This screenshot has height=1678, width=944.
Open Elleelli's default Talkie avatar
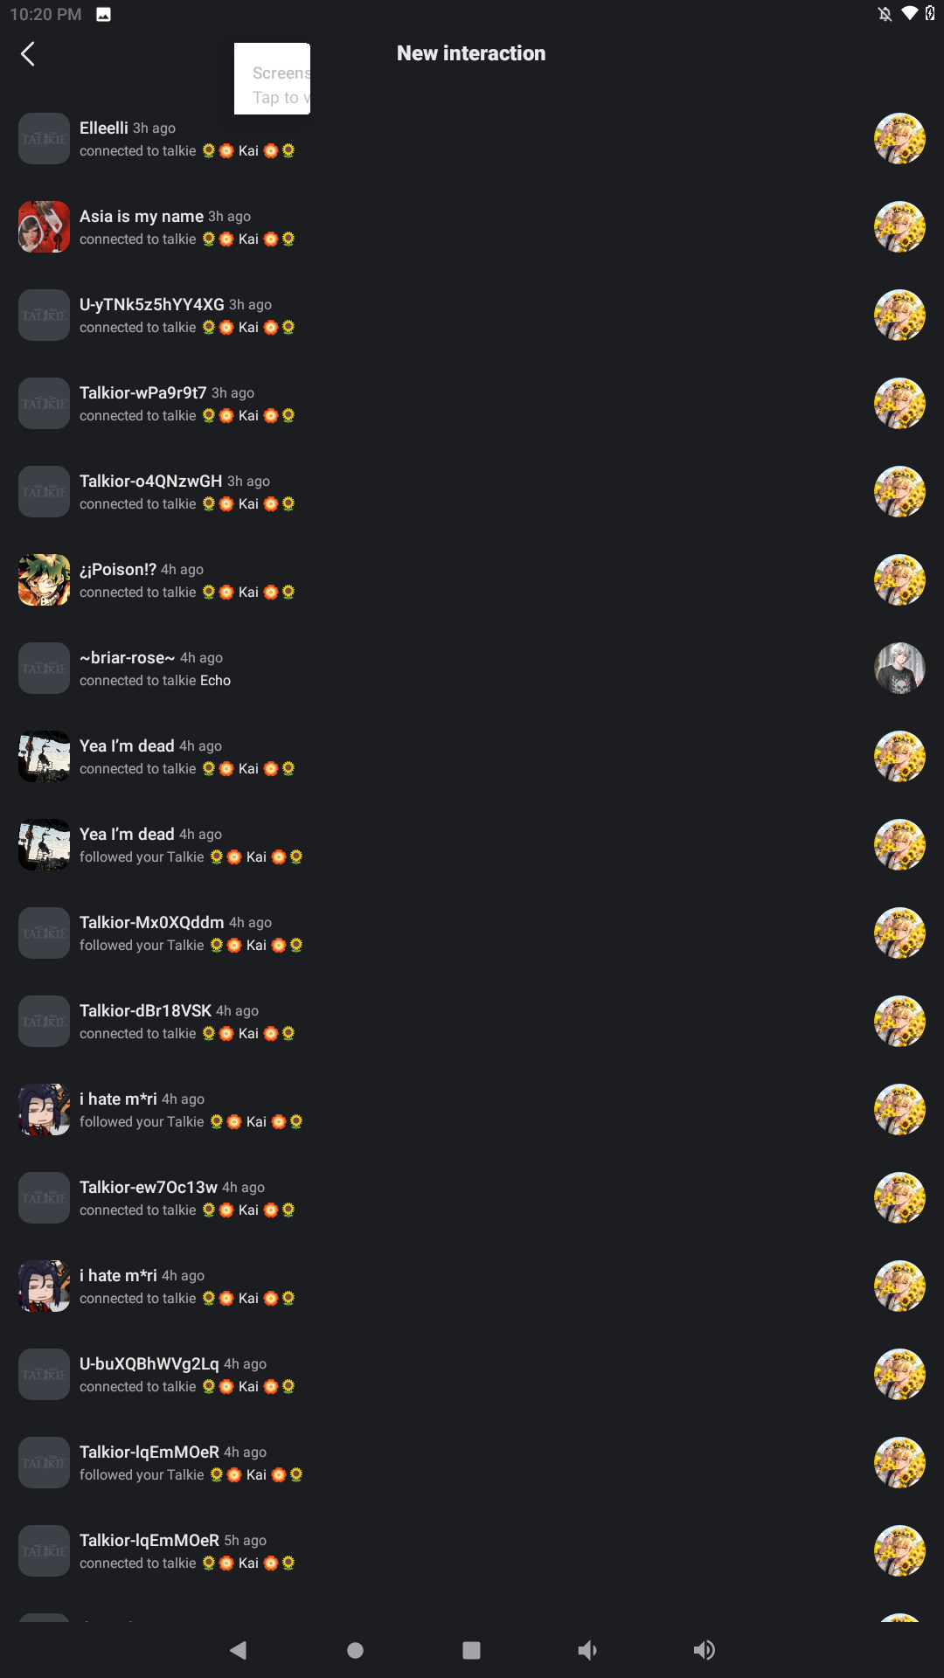tap(44, 139)
